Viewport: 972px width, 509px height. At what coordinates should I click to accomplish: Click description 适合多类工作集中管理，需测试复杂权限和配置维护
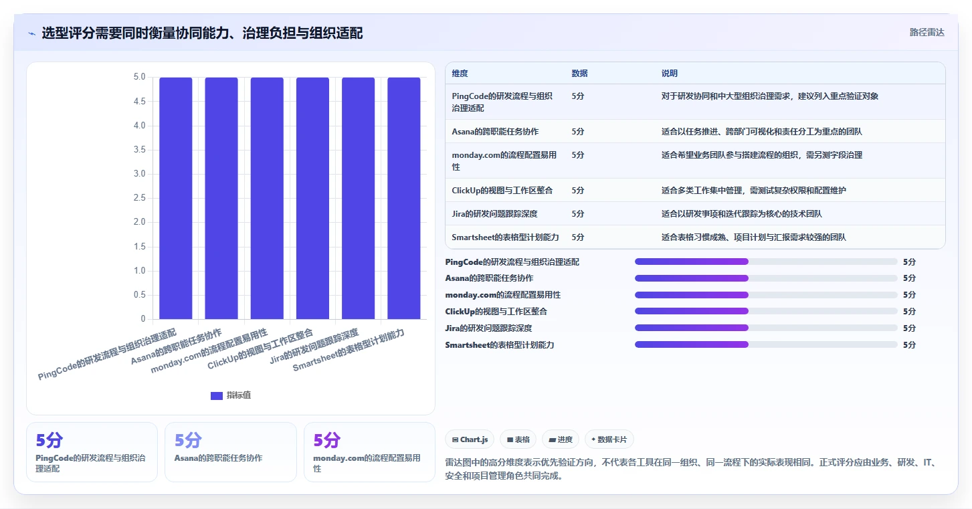pyautogui.click(x=754, y=191)
